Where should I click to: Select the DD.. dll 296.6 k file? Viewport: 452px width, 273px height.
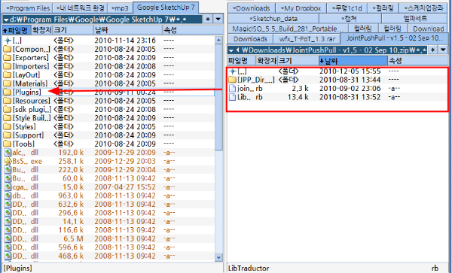pos(108,213)
